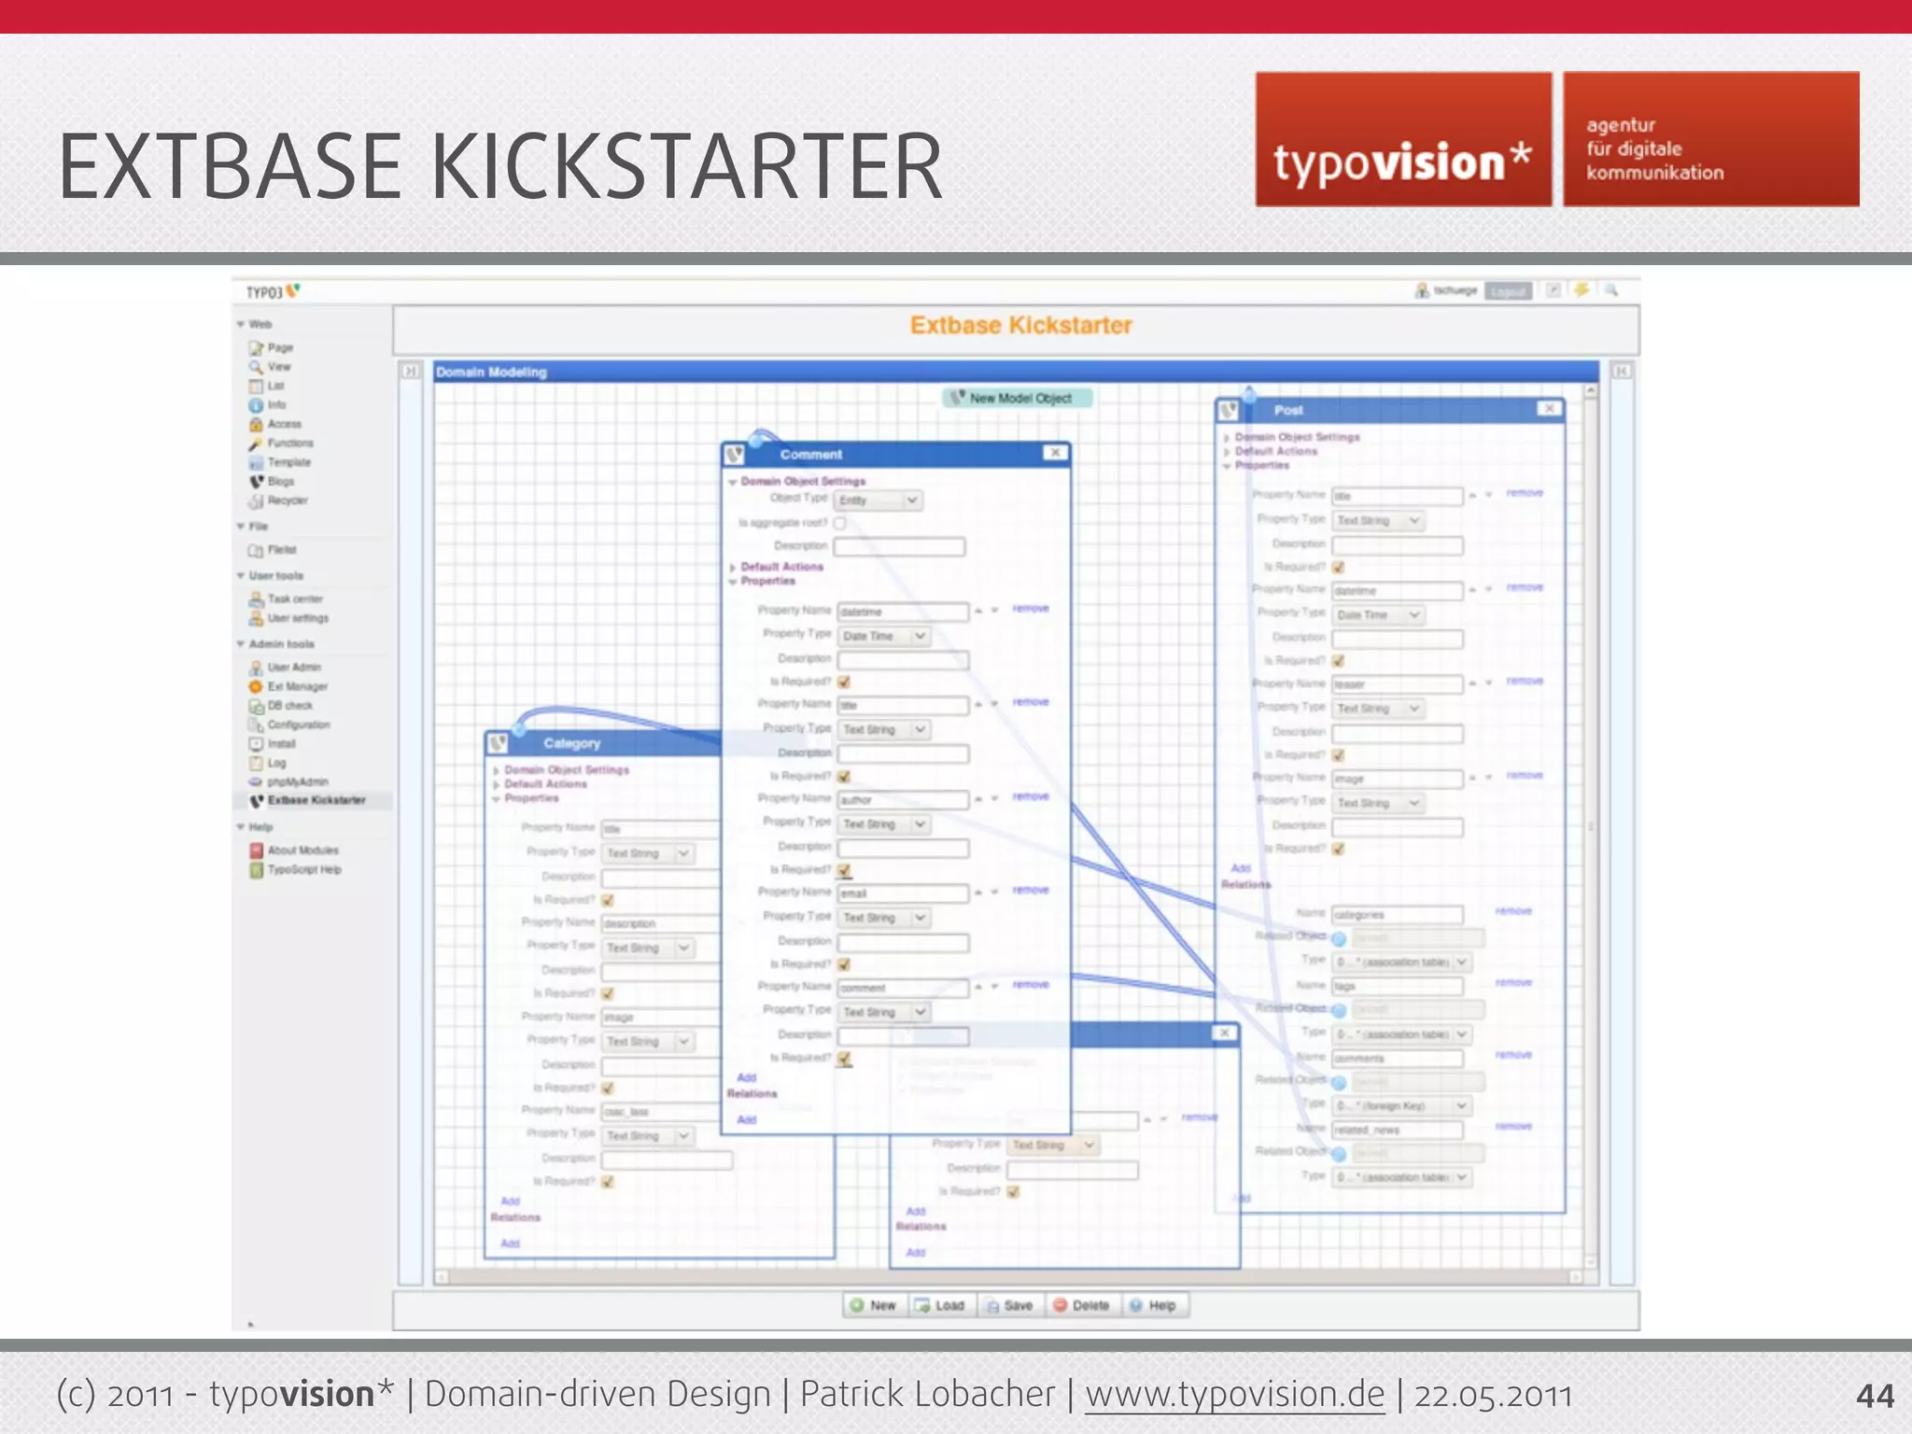Click the clear cache lightning icon
Screen dimensions: 1912x1434
[x=1582, y=290]
